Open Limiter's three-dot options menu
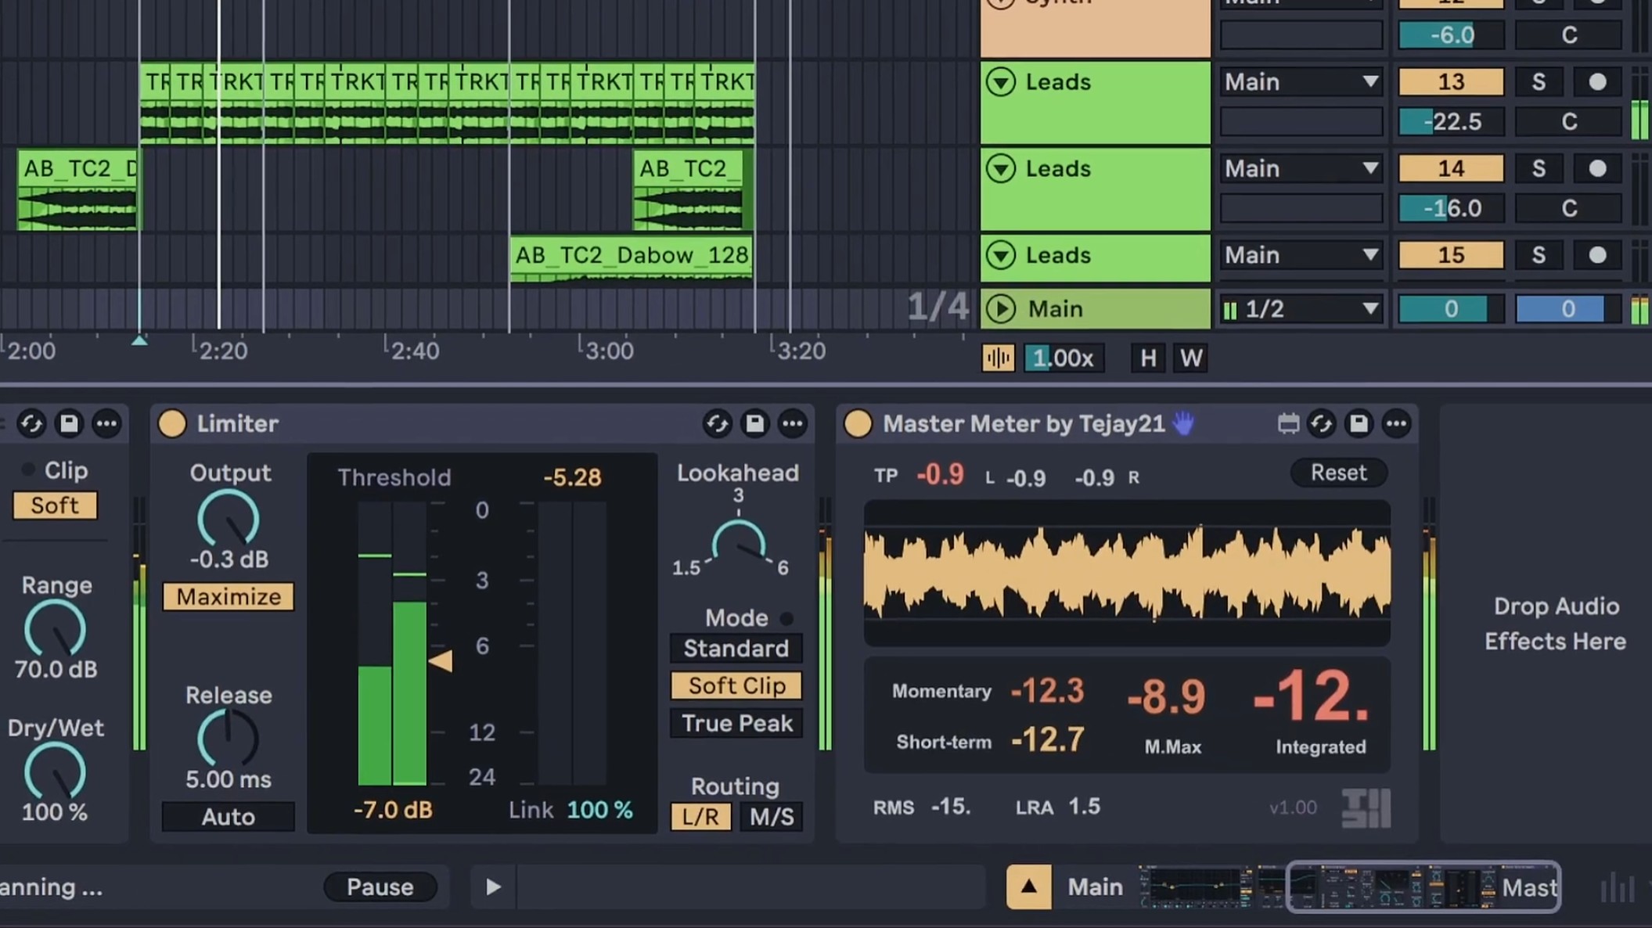This screenshot has width=1652, height=928. (x=792, y=423)
